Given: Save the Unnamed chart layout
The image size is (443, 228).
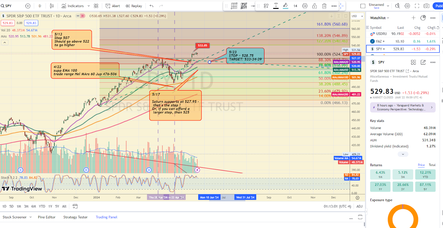Looking at the screenshot, I should pos(376,8).
